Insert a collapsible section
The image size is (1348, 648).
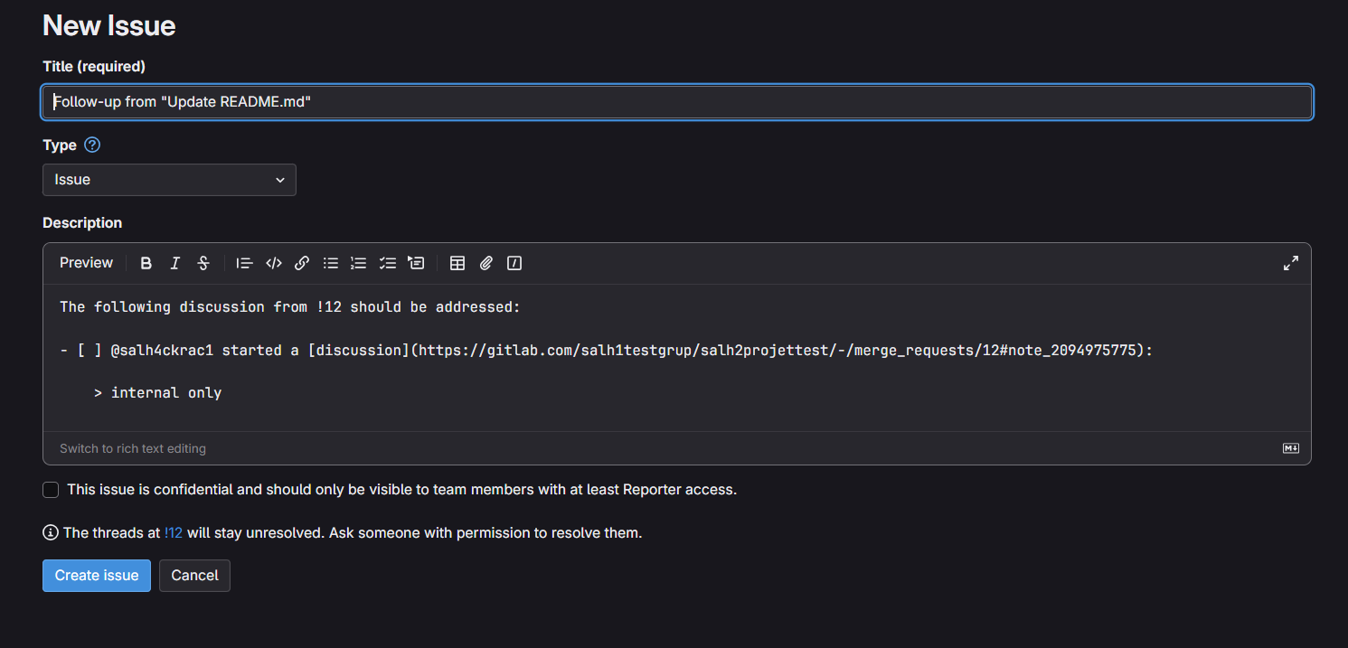[x=416, y=263]
